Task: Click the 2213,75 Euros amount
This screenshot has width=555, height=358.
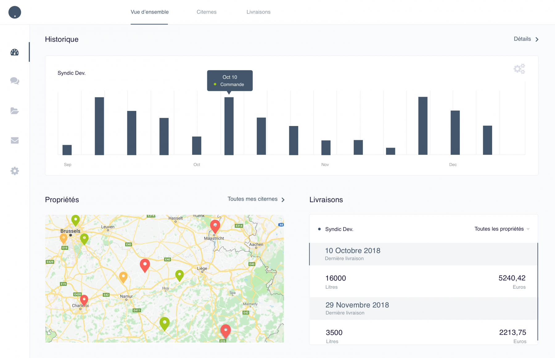Action: click(x=512, y=332)
